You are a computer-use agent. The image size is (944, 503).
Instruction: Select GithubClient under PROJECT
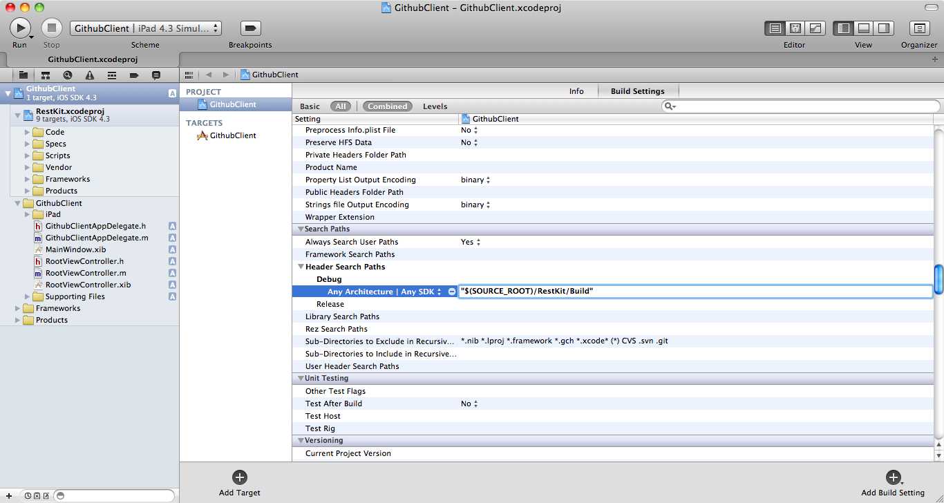[234, 104]
